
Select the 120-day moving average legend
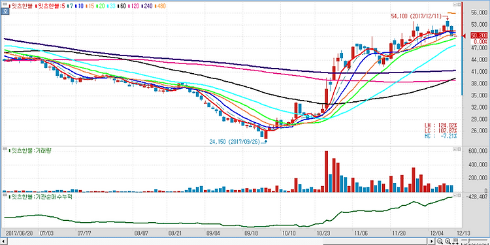(134, 6)
